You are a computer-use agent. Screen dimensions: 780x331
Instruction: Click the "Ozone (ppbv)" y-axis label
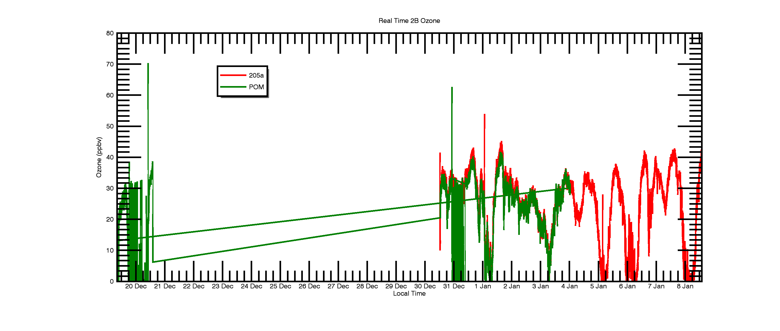pos(99,157)
